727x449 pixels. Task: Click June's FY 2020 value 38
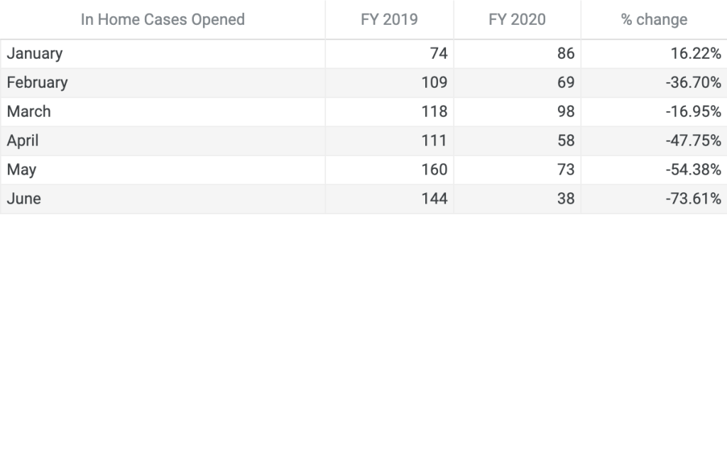pyautogui.click(x=566, y=199)
